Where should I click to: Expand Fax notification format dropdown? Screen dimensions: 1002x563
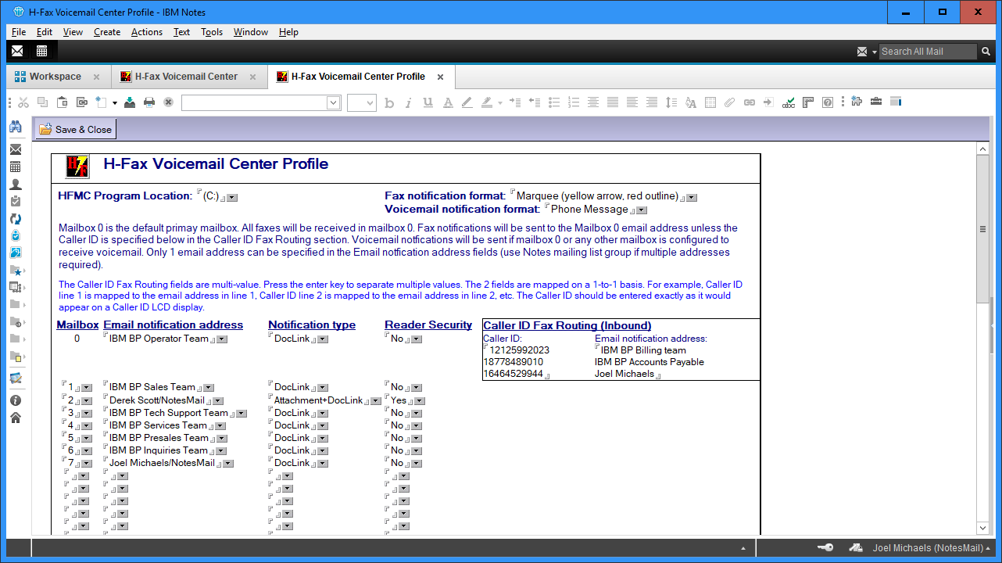[x=692, y=198]
